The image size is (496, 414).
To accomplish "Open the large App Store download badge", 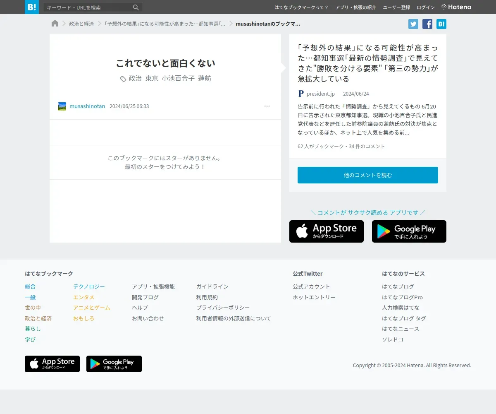I will [x=327, y=231].
